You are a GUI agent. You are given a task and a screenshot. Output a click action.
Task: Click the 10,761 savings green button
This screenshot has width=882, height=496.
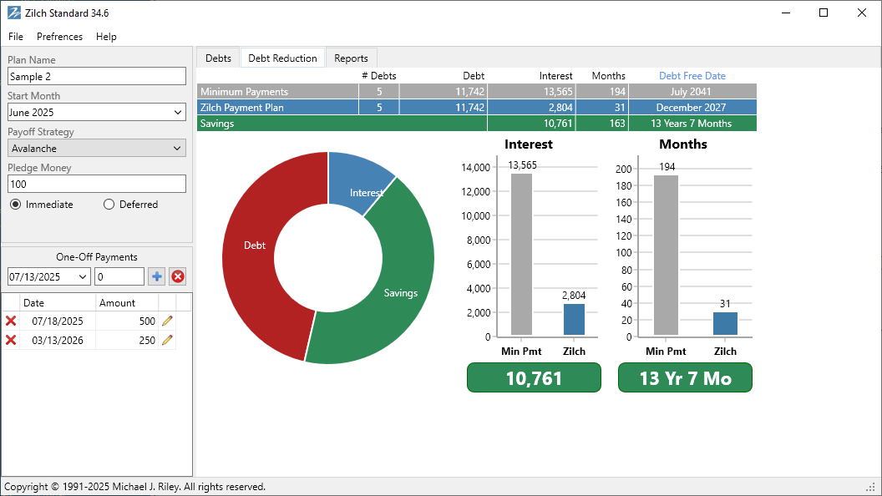tap(534, 377)
